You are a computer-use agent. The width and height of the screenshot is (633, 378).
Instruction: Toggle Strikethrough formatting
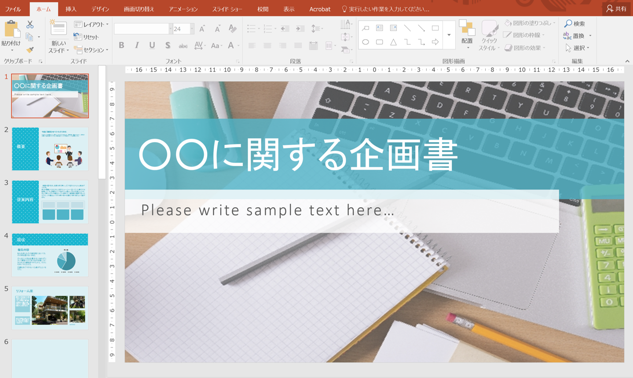[x=183, y=46]
